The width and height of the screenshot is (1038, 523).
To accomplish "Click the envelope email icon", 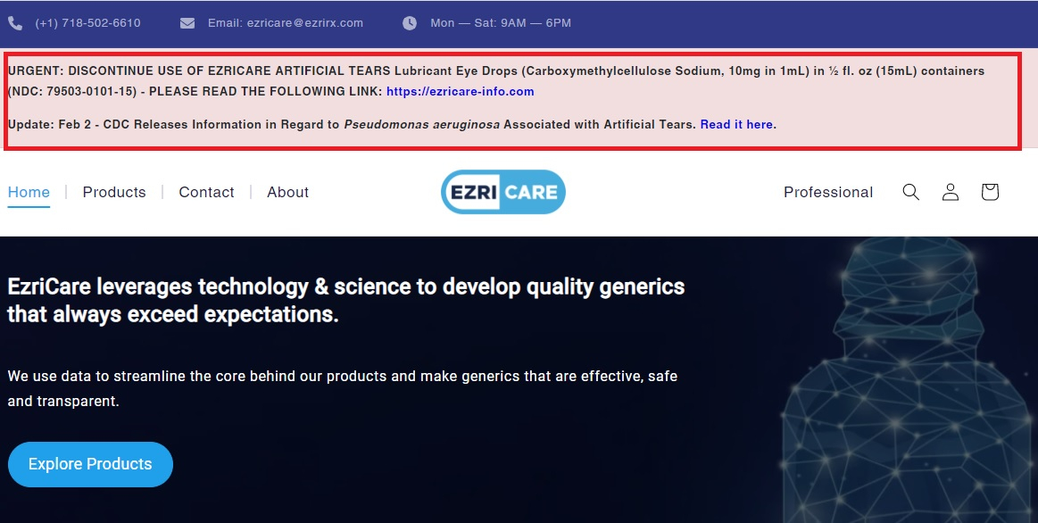I will click(x=187, y=23).
